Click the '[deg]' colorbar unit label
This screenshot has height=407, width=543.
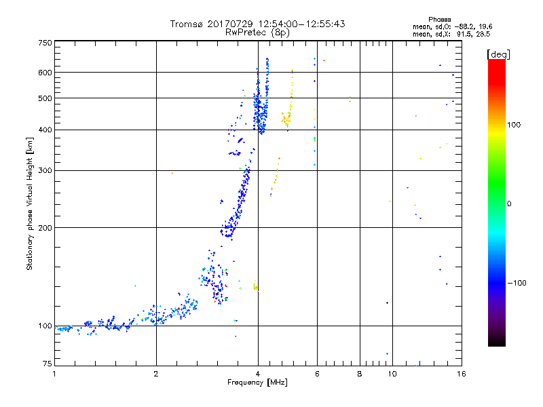[x=498, y=54]
